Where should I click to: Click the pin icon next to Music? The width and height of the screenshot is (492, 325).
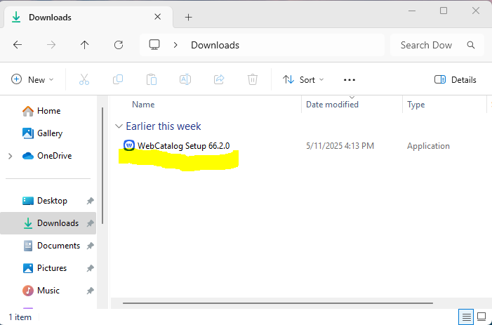(x=91, y=291)
